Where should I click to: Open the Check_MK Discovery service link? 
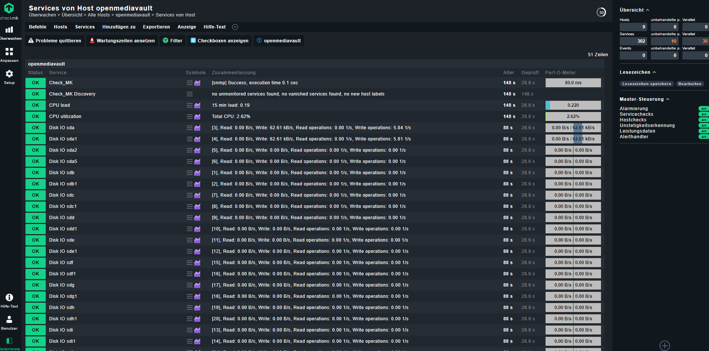pyautogui.click(x=72, y=94)
